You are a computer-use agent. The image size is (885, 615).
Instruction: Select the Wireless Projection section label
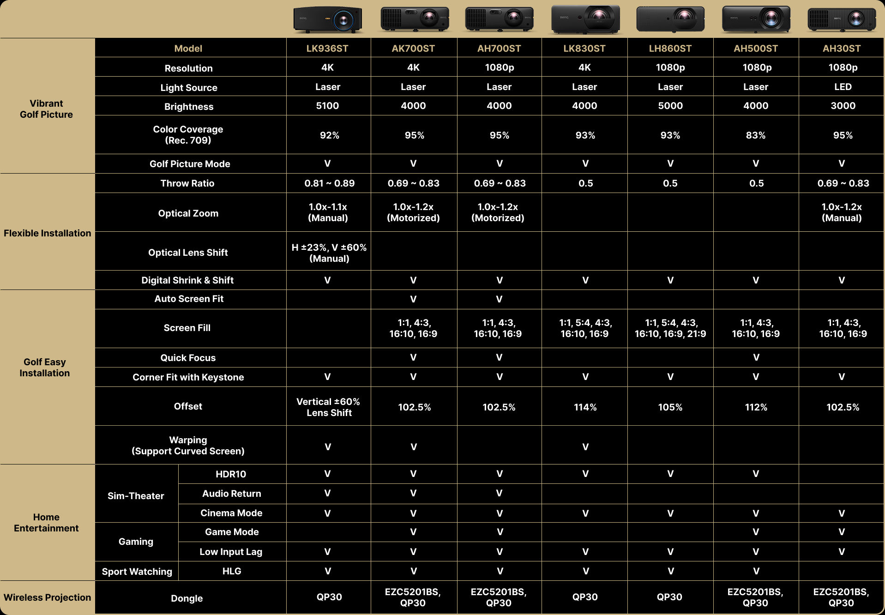[x=47, y=597]
